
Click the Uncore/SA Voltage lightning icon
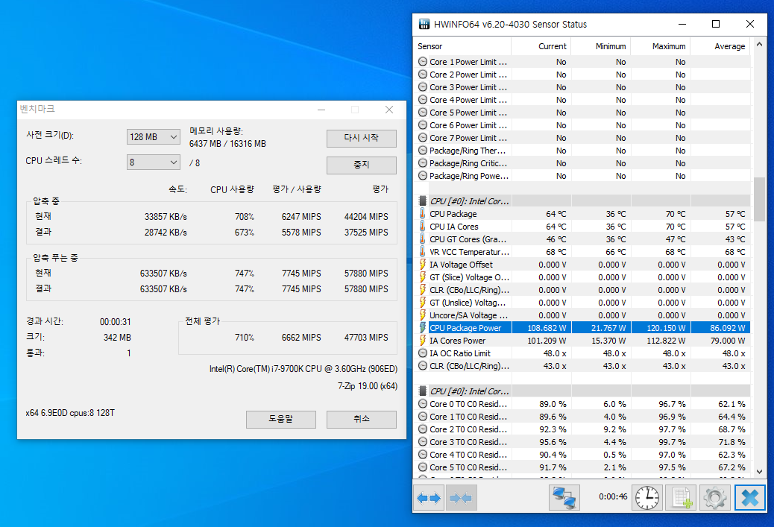(x=423, y=315)
